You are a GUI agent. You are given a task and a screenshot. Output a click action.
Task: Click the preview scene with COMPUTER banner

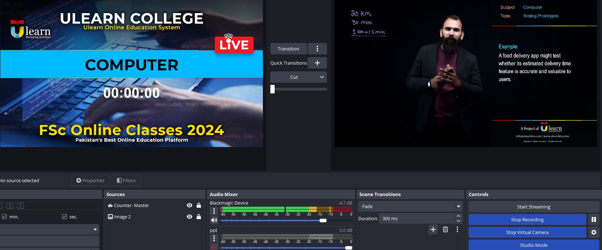[131, 74]
